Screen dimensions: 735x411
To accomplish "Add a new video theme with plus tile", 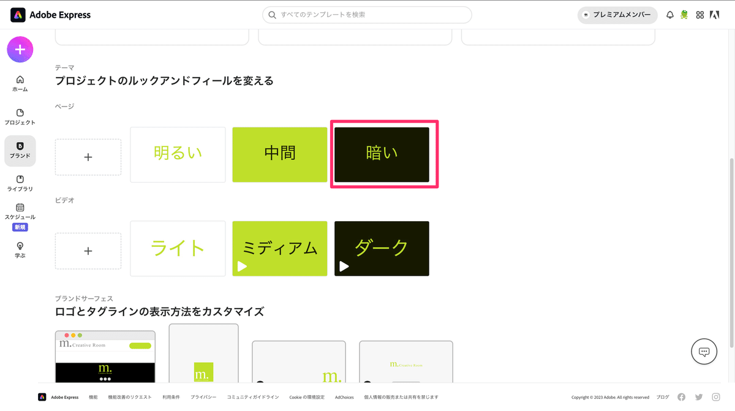I will (x=88, y=251).
